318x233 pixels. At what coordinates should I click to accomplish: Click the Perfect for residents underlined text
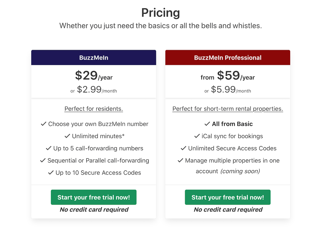[94, 109]
